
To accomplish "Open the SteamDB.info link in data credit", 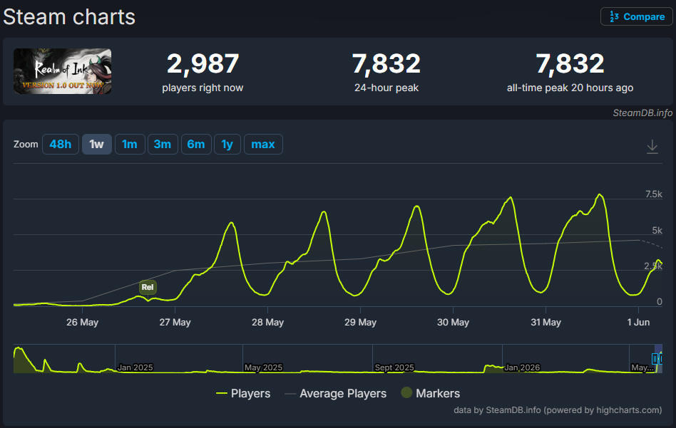I will [x=513, y=410].
